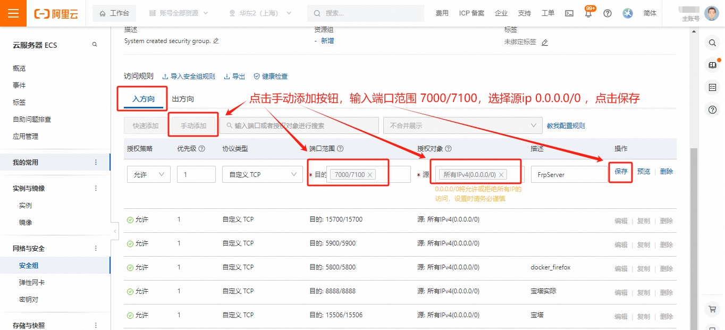The width and height of the screenshot is (725, 330).
Task: Open the 工单 menu item
Action: point(547,13)
